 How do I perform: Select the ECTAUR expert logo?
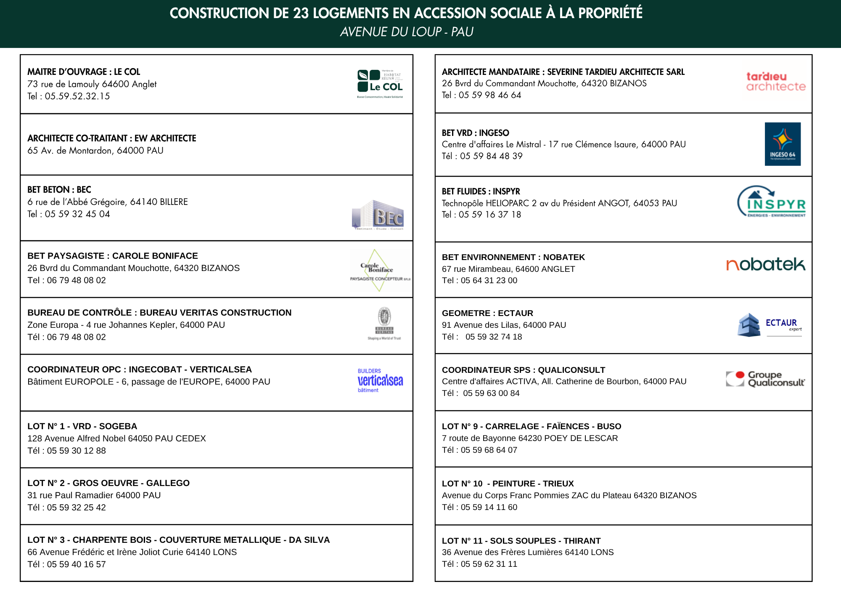pyautogui.click(x=770, y=325)
